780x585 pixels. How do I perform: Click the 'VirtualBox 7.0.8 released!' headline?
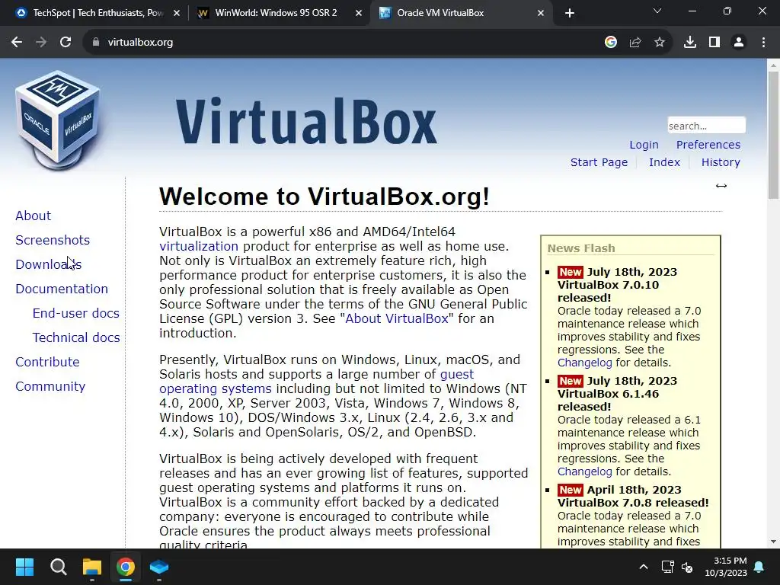pyautogui.click(x=633, y=503)
